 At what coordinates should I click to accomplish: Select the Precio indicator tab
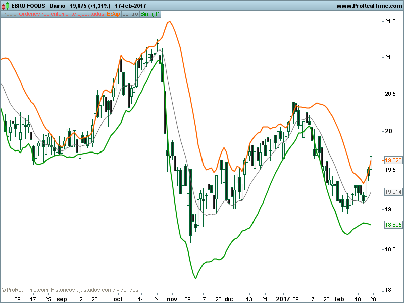pos(9,14)
